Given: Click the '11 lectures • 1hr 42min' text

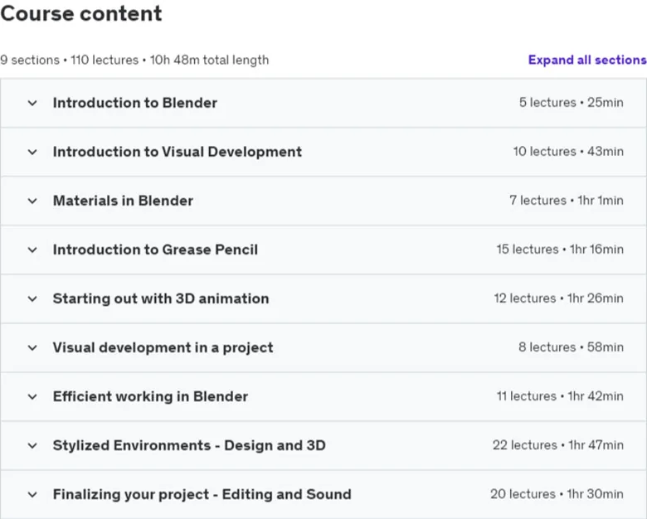Looking at the screenshot, I should pos(560,396).
